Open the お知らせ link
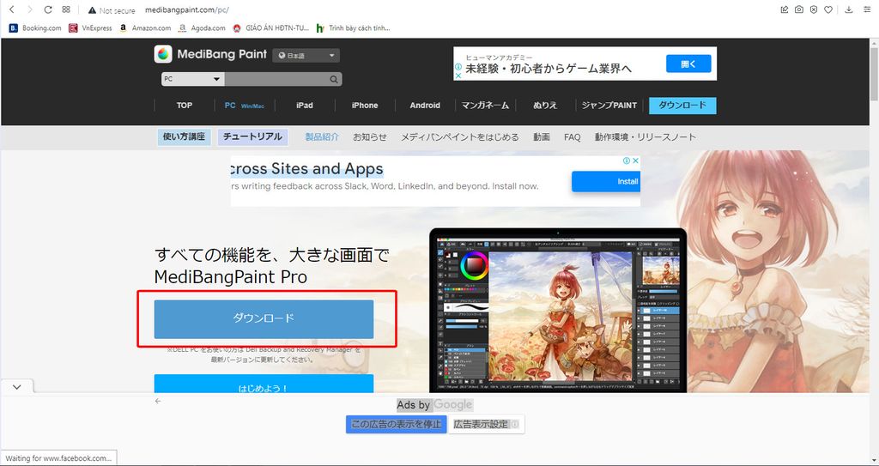The width and height of the screenshot is (879, 466). coord(369,136)
